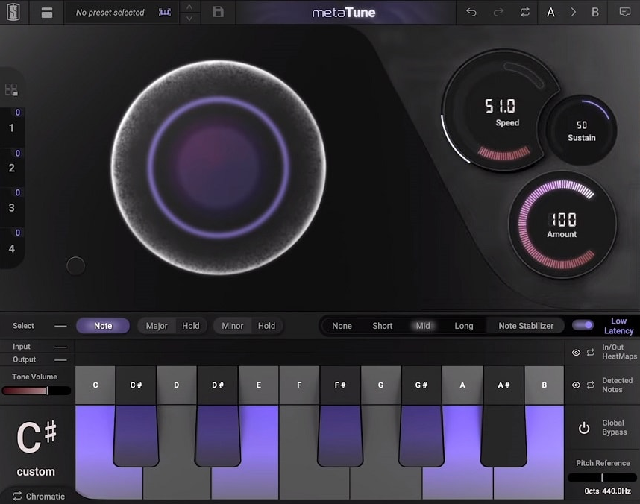Open the preset browser keyboard icon
Image resolution: width=640 pixels, height=504 pixels.
pos(165,12)
